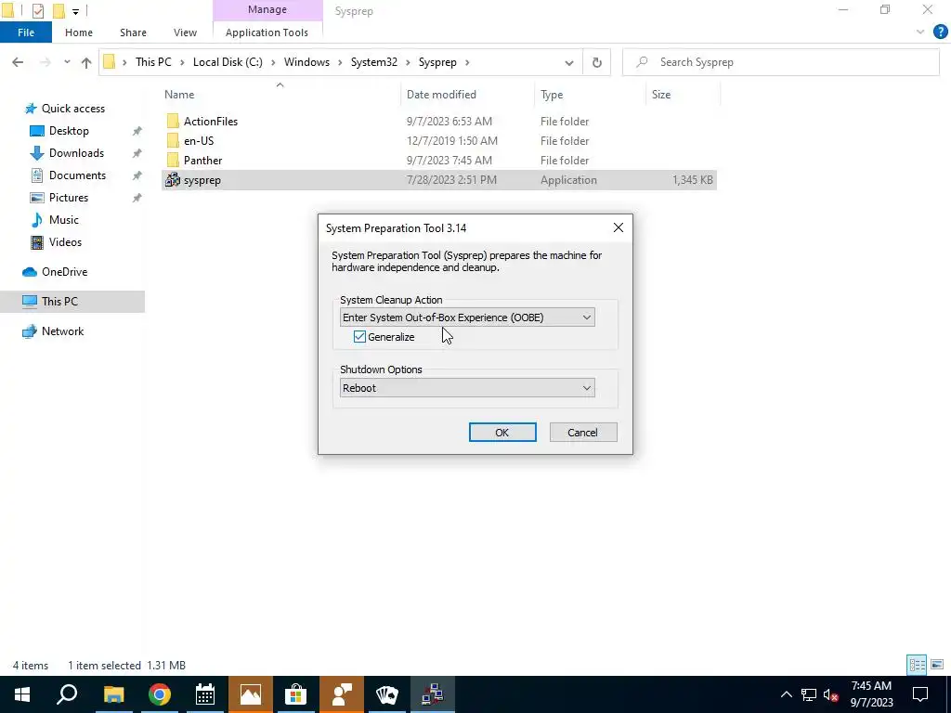Switch to the Share ribbon tab

[x=133, y=32]
